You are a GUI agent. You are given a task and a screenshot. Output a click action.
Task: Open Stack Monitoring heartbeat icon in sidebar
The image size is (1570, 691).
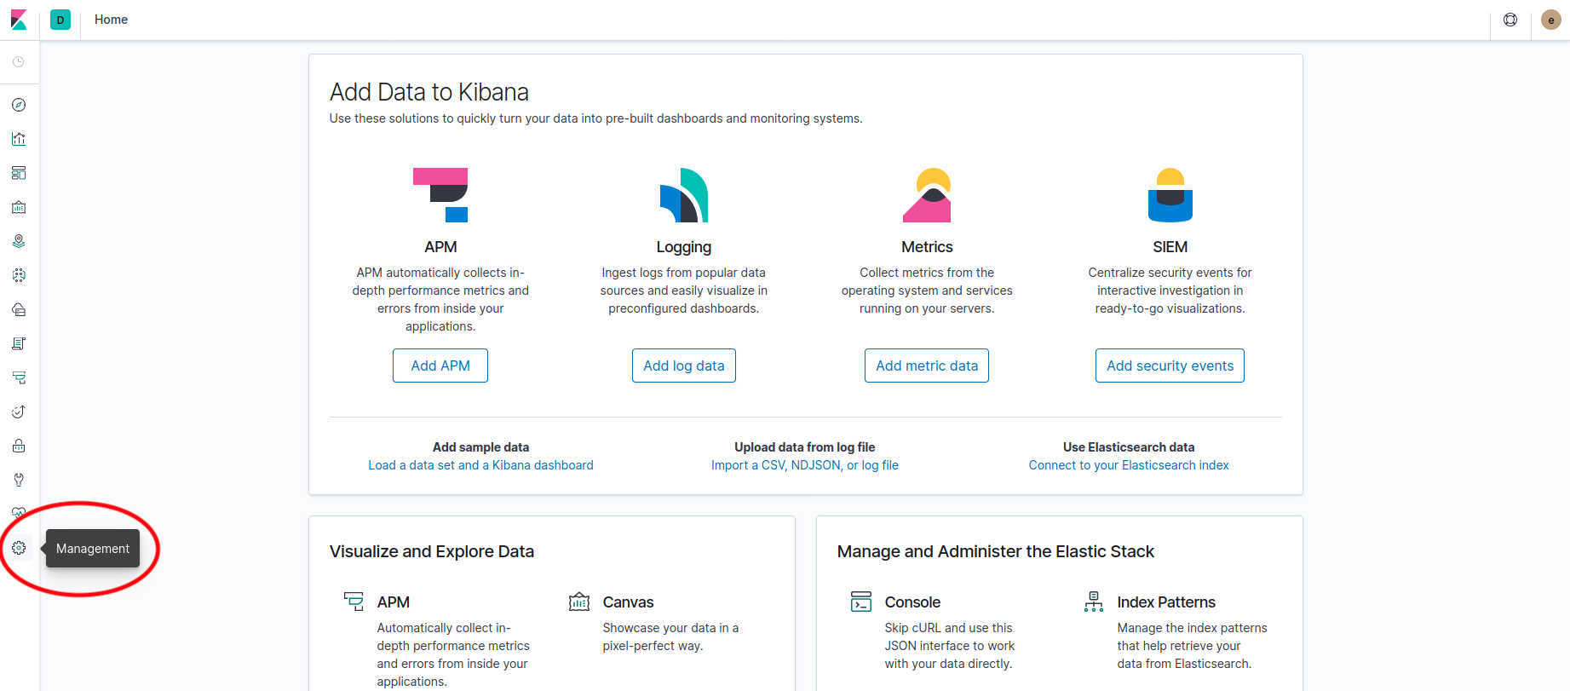19,513
